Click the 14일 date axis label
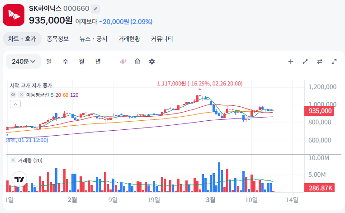345x213 pixels. (x=292, y=200)
